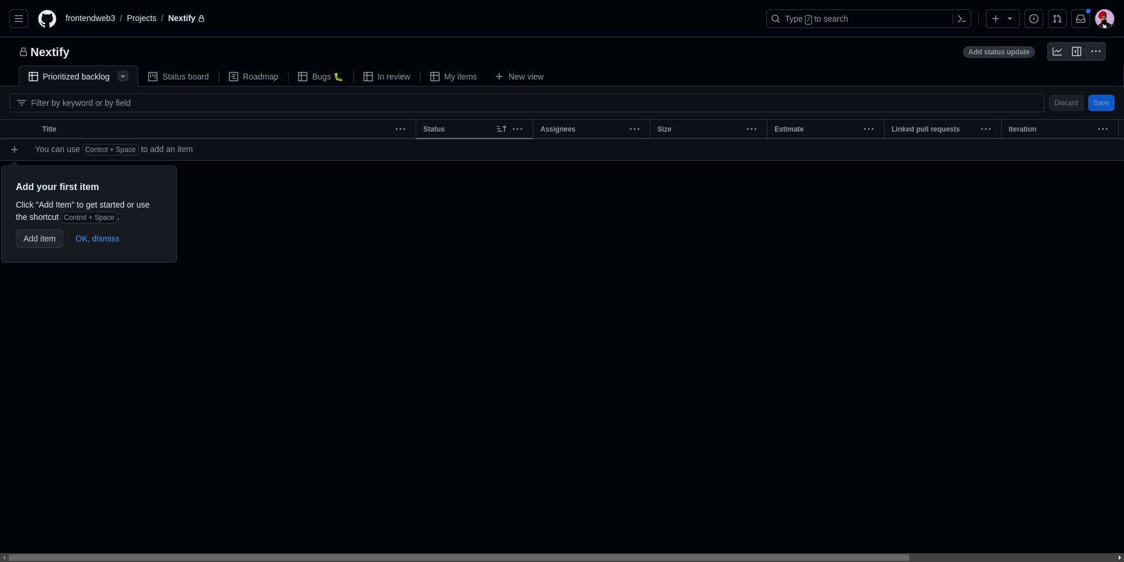Switch to the Status board tab
This screenshot has height=562, width=1124.
click(179, 77)
